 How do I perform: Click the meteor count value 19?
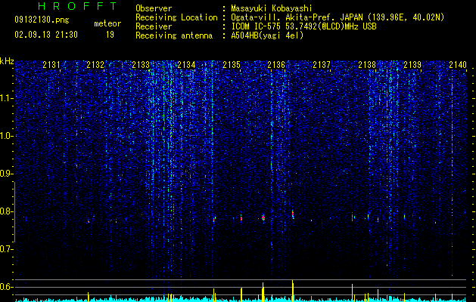(x=110, y=35)
